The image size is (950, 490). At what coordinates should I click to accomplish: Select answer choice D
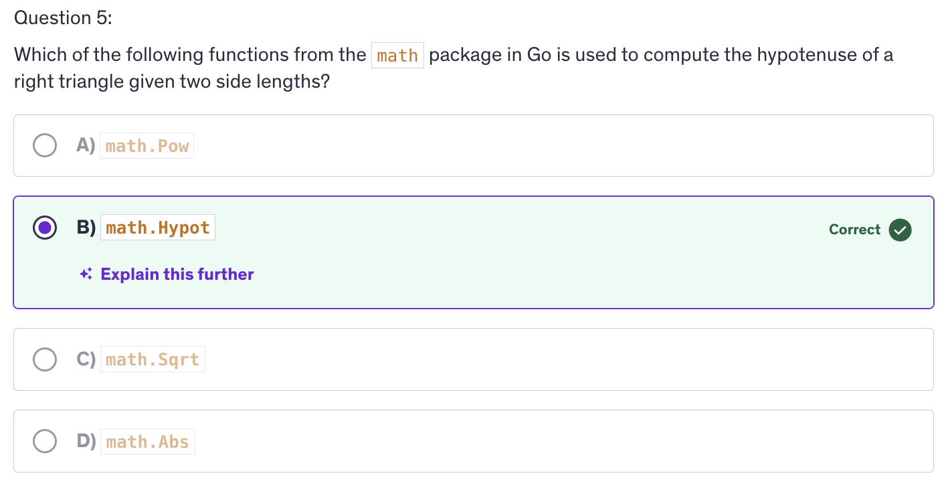pyautogui.click(x=45, y=441)
